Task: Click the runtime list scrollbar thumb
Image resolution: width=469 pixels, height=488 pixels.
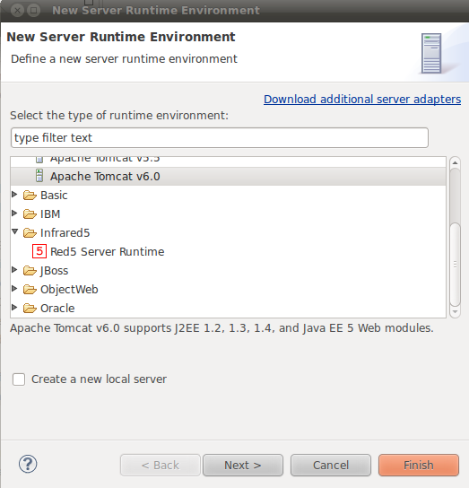Action: coord(455,264)
